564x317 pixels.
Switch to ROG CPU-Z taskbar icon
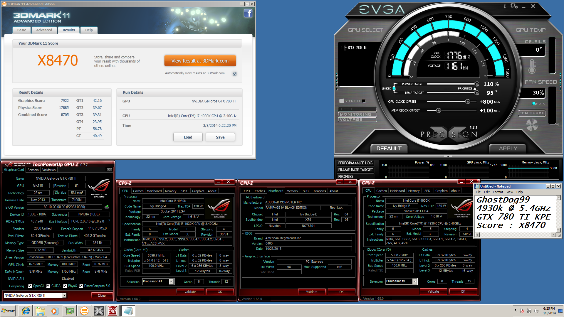113,311
